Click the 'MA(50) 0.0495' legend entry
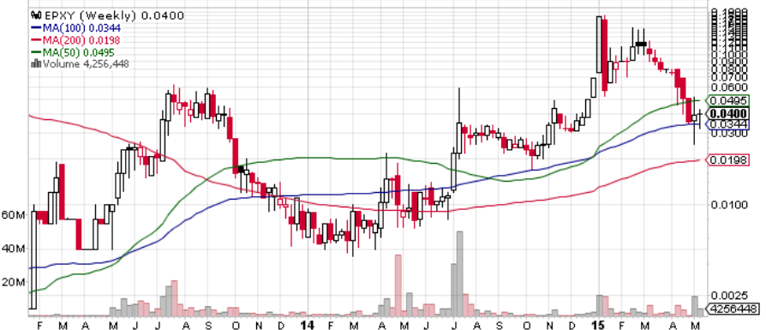This screenshot has height=330, width=766. [x=80, y=52]
